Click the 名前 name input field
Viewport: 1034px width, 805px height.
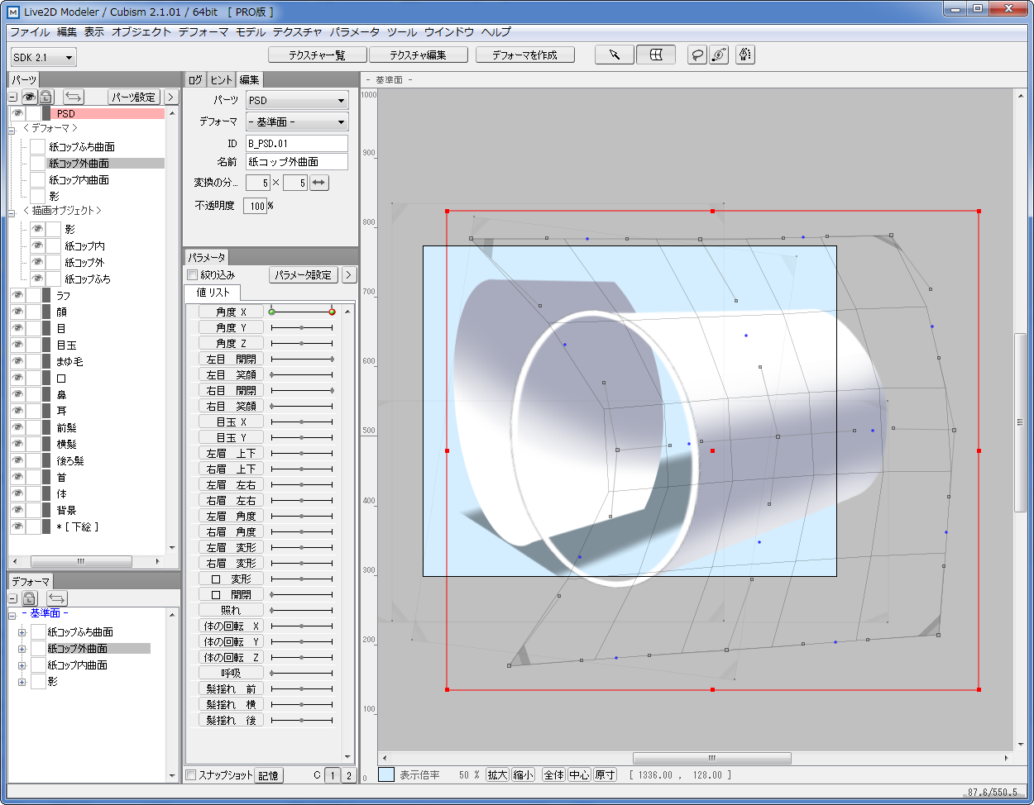pos(296,162)
